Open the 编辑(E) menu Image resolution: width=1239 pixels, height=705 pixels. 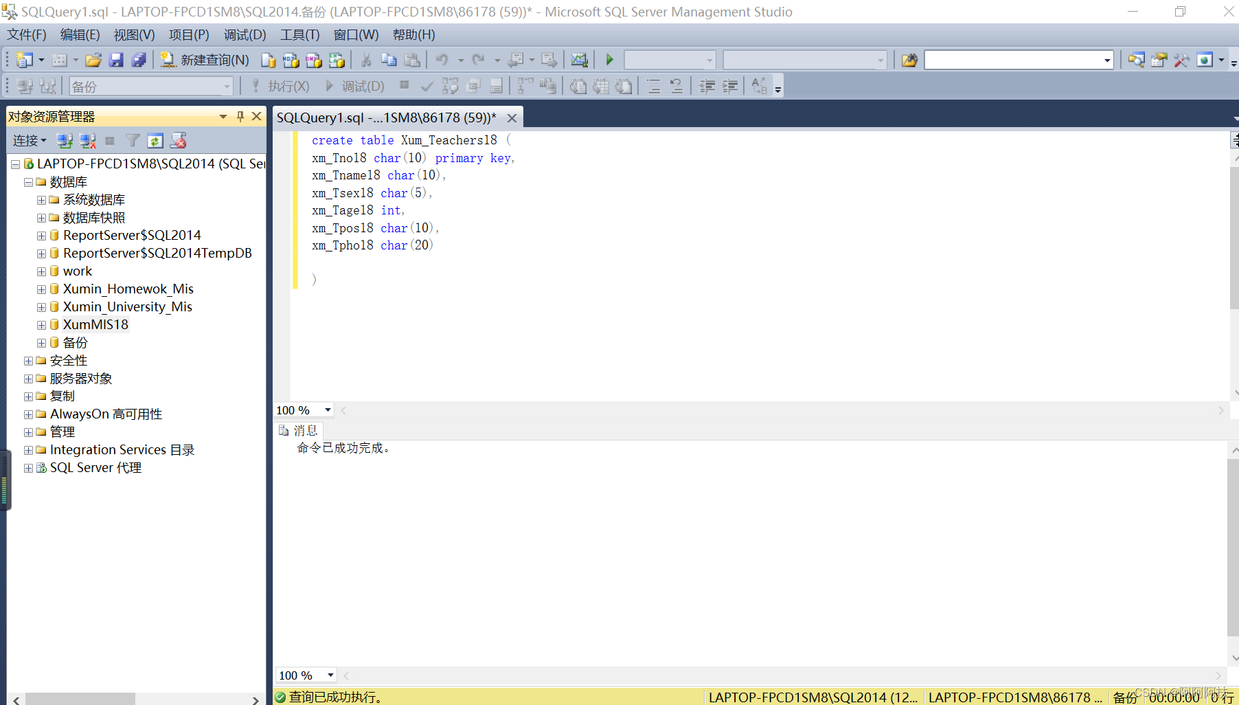coord(80,35)
